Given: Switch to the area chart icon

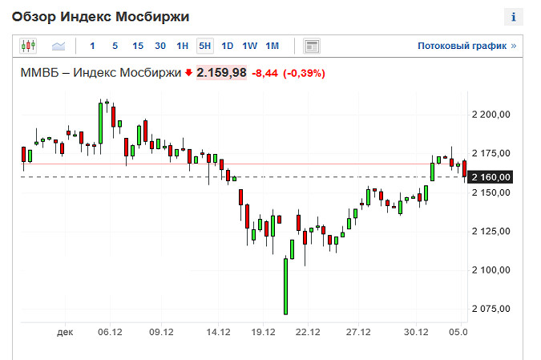Looking at the screenshot, I should tap(59, 46).
